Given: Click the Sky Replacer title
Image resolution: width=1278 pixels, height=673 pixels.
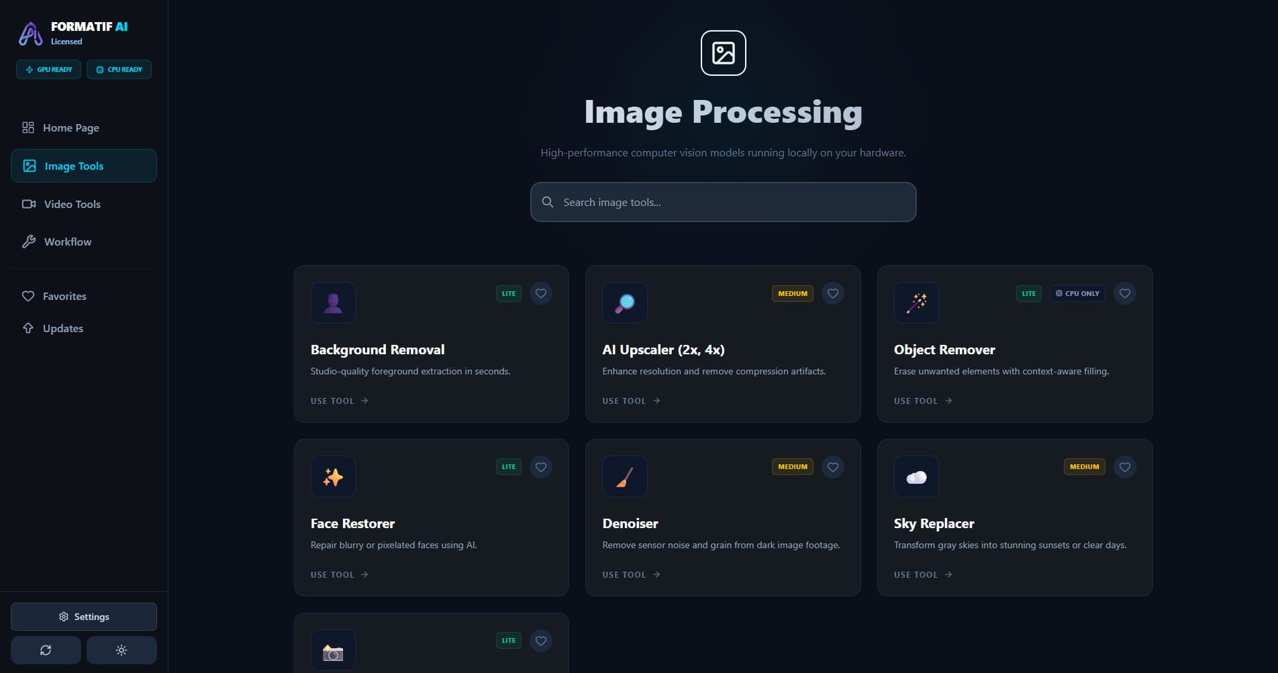Looking at the screenshot, I should click(x=934, y=523).
